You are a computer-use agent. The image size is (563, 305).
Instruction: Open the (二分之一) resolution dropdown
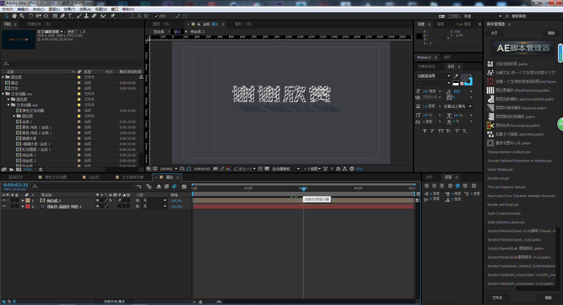tap(254, 169)
